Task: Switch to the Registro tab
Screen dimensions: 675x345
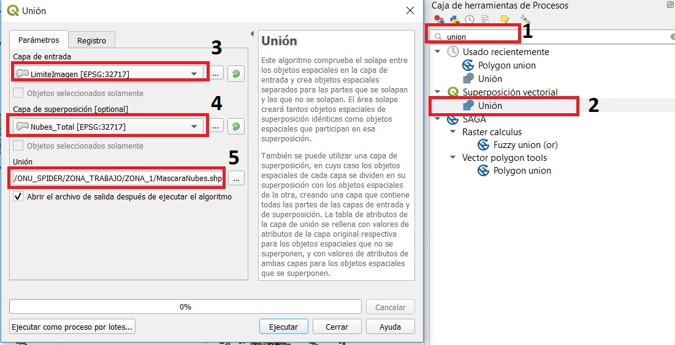Action: pyautogui.click(x=91, y=40)
